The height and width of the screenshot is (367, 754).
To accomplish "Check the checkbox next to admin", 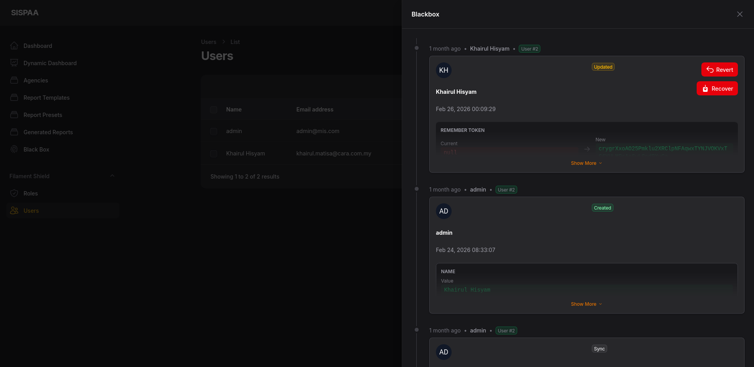I will click(x=214, y=131).
